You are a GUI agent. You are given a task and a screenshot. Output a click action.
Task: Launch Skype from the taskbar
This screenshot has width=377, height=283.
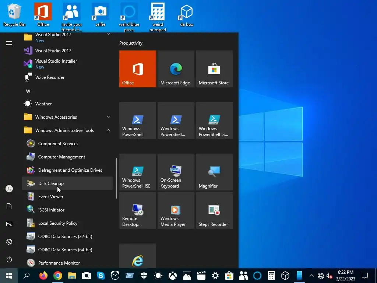pyautogui.click(x=101, y=276)
